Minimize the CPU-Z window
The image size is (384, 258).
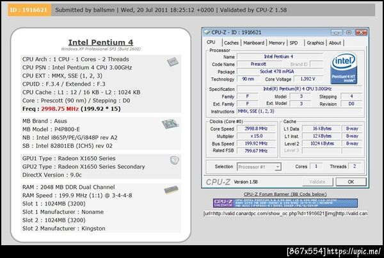point(337,32)
